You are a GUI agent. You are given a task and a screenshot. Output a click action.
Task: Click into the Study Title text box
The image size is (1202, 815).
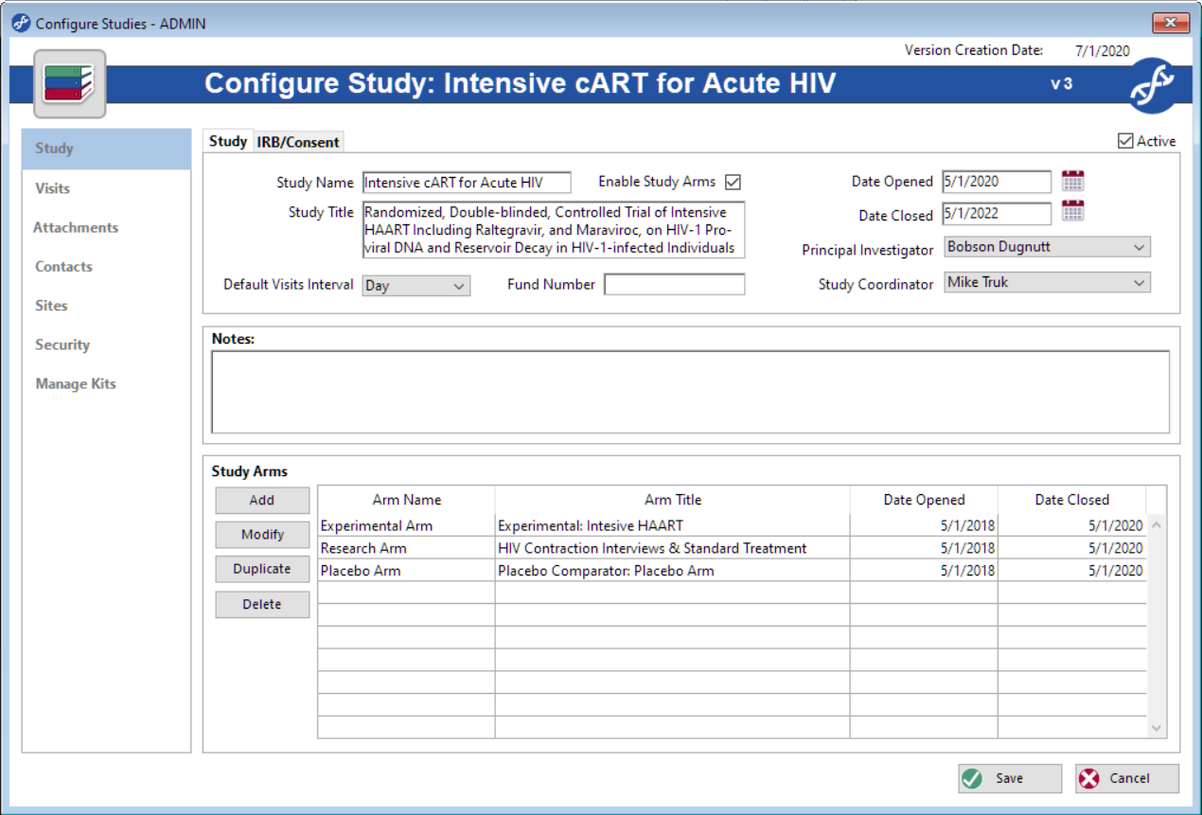tap(554, 230)
